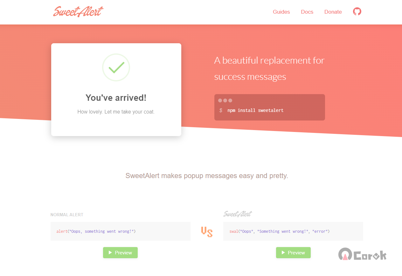Click the NORMAL ALERT label

(67, 215)
